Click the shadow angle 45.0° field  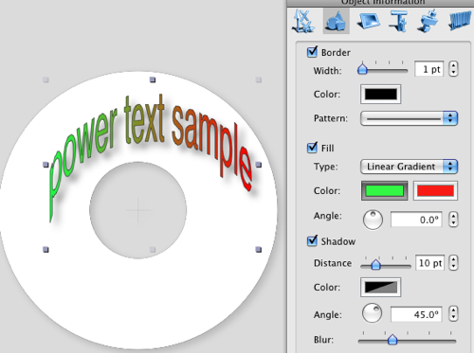[x=416, y=314]
